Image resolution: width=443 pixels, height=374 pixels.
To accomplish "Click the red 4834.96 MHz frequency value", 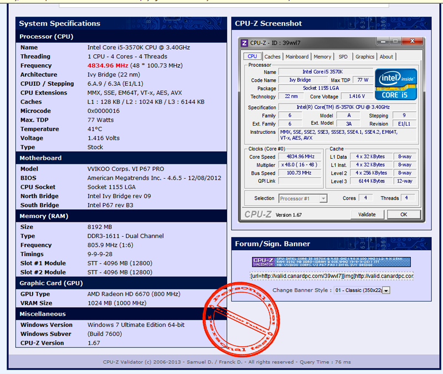I will (107, 65).
